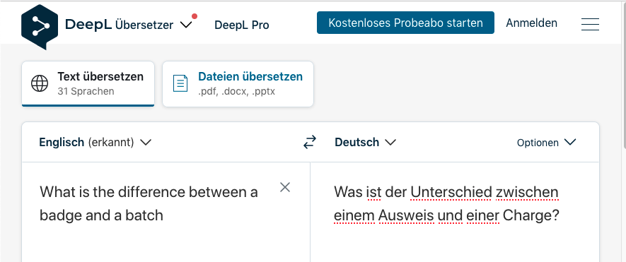
Task: Click the Kostenloses Probeabo starten button
Action: [x=405, y=23]
